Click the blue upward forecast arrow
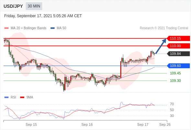 (161, 46)
